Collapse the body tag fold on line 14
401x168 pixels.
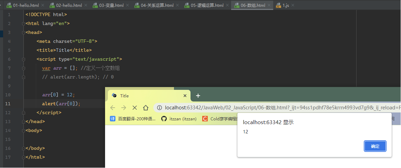click(23, 130)
